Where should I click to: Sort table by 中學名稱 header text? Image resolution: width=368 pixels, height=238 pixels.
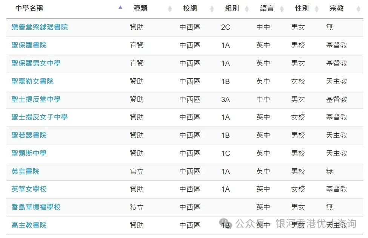29,8
